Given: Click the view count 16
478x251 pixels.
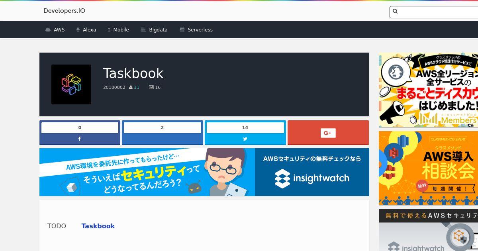Looking at the screenshot, I should click(158, 87).
